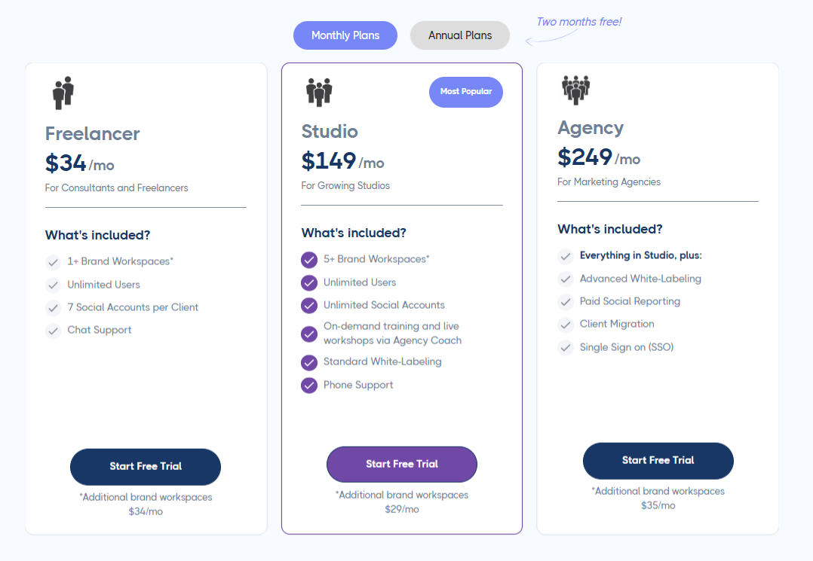Select the Monthly Plans tab
This screenshot has width=813, height=561.
click(345, 35)
